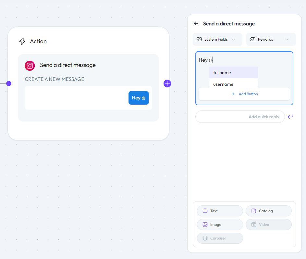The height and width of the screenshot is (259, 306).
Task: Click the Carousel block button
Action: [220, 238]
